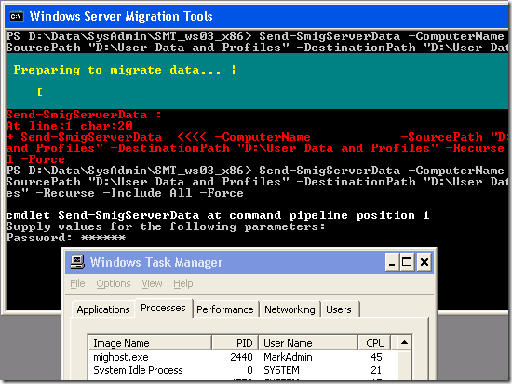Sort processes by CPU column header
Viewport: 512px width, 384px height.
[x=374, y=343]
